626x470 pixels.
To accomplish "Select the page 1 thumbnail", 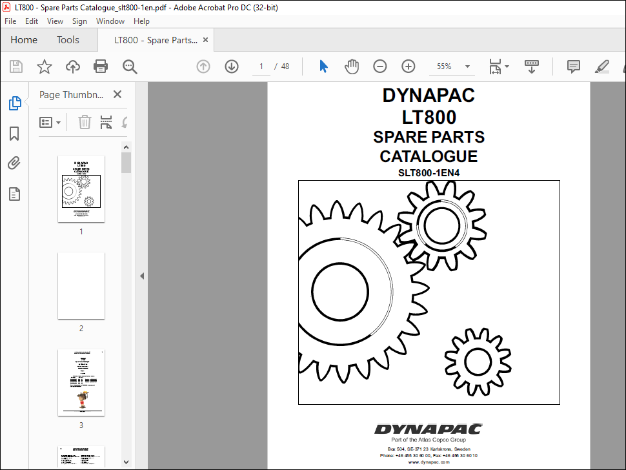I will 81,189.
